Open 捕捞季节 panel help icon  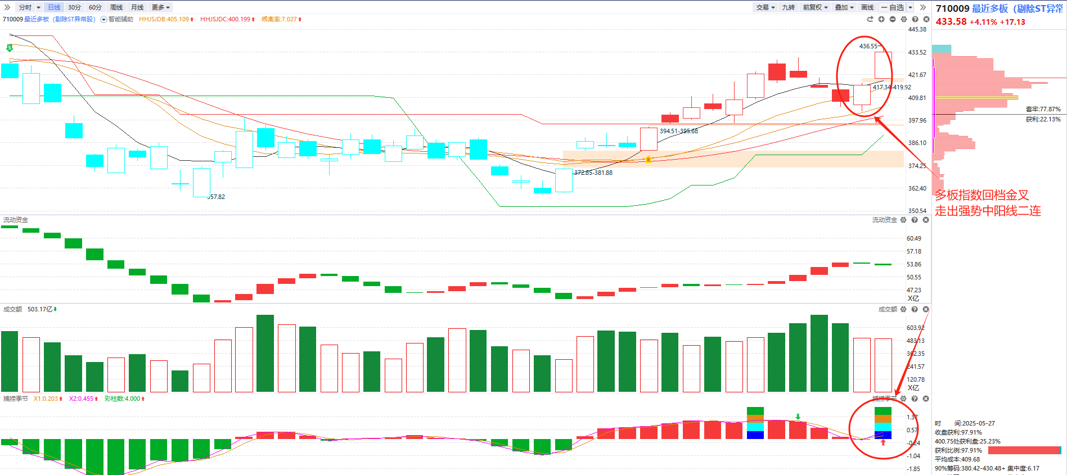click(x=915, y=399)
